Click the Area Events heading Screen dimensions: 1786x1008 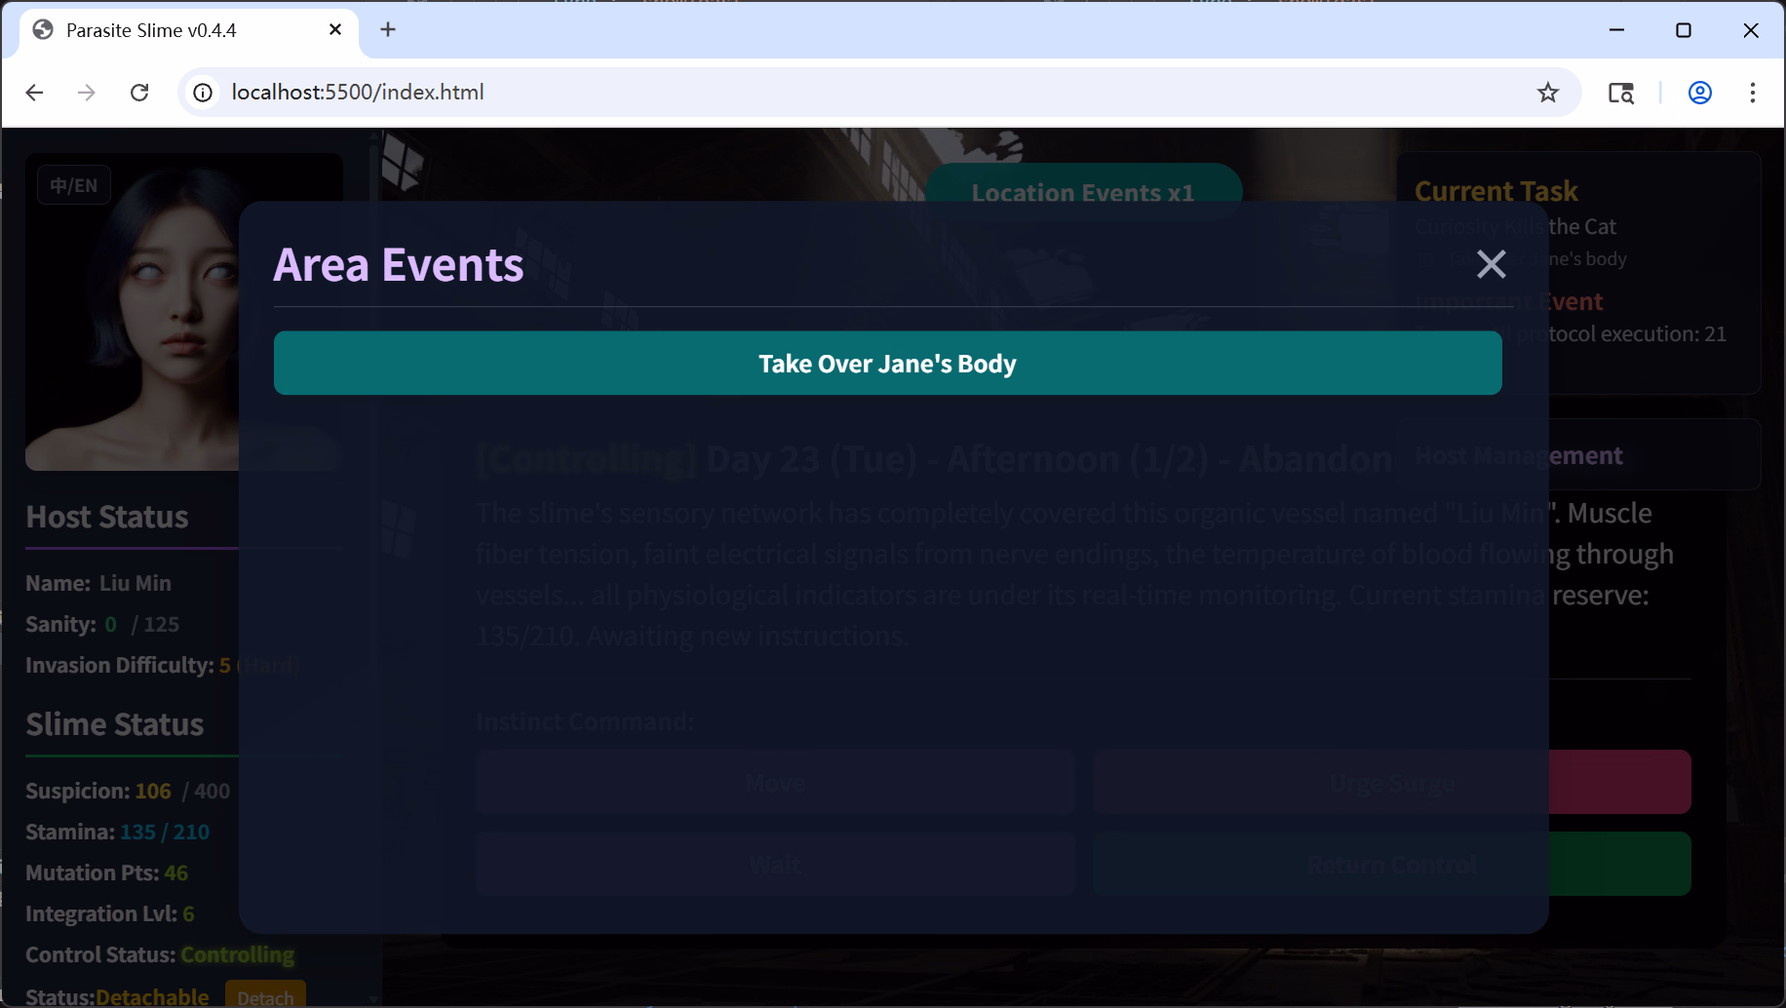click(x=399, y=264)
